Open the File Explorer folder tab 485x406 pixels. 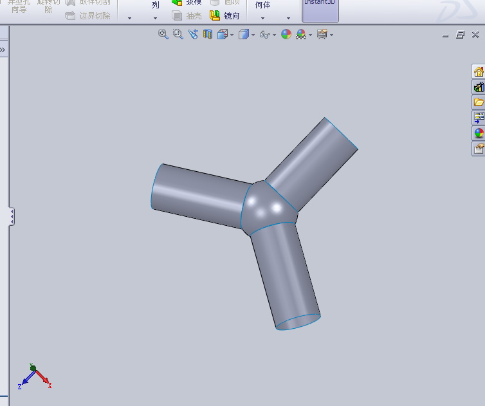click(x=478, y=102)
